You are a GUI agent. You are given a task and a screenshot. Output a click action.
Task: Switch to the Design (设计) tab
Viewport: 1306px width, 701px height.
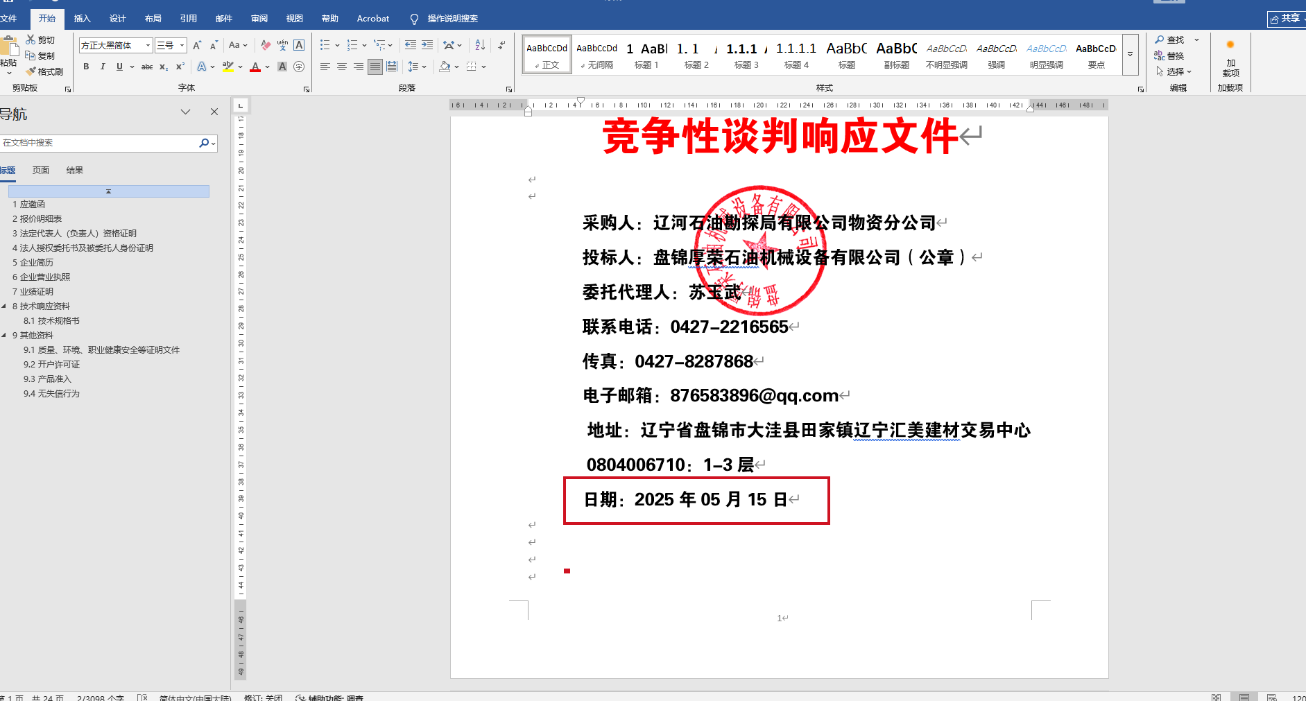coord(118,19)
